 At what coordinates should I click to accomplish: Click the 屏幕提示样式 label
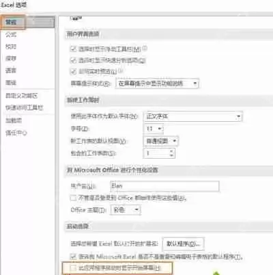pos(91,83)
